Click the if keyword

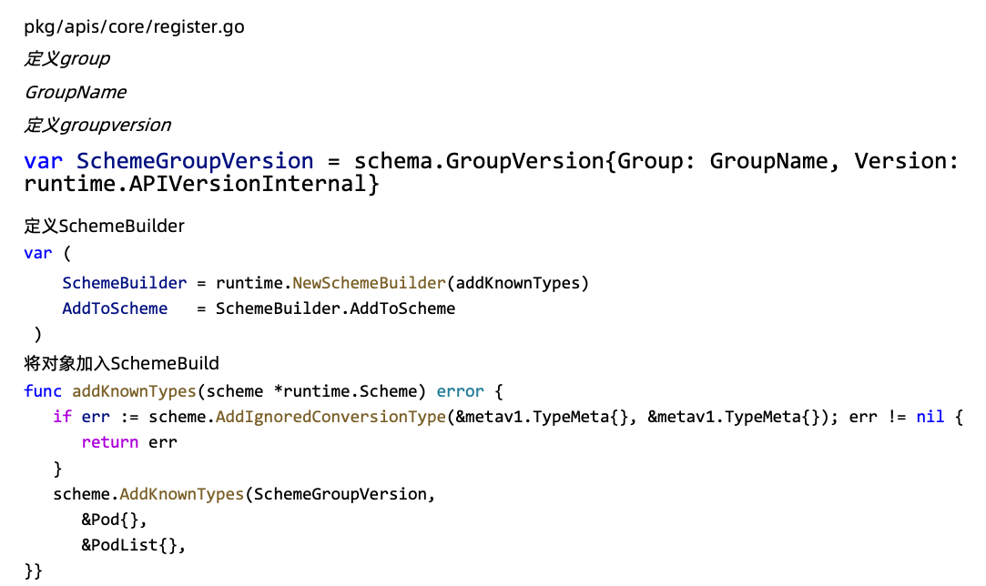click(x=62, y=417)
